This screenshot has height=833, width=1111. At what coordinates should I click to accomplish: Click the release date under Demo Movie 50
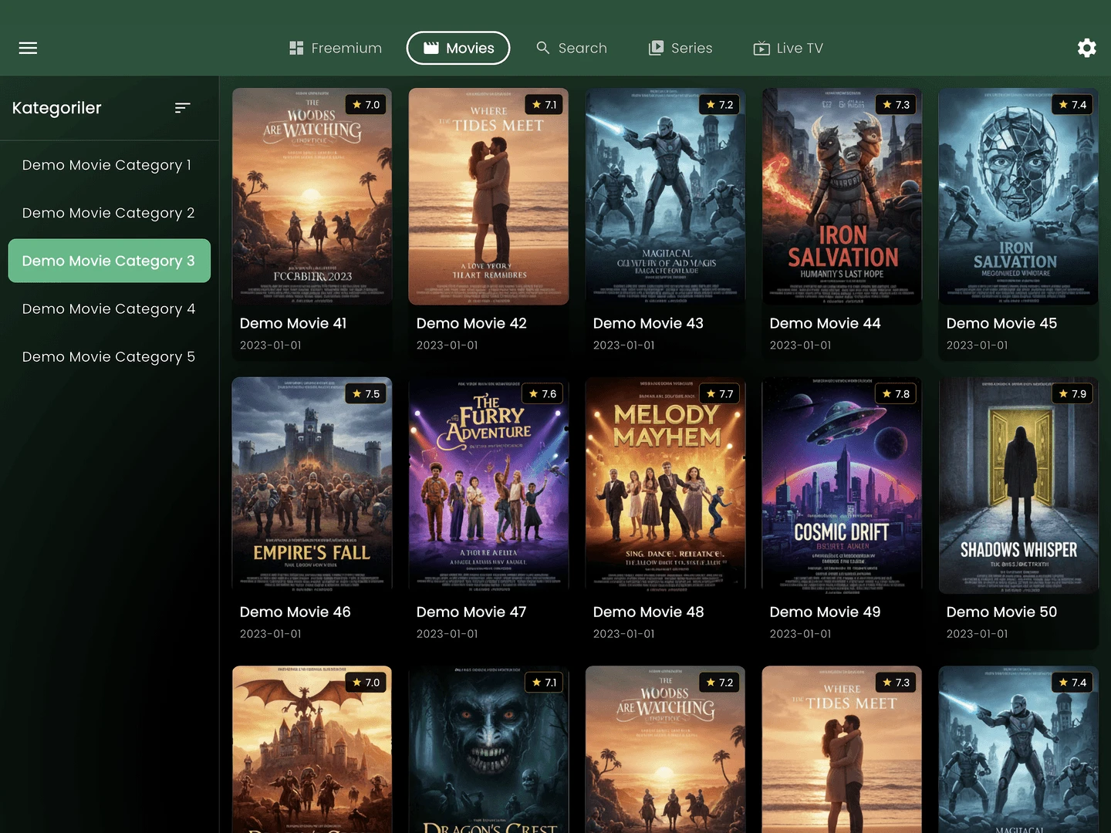978,634
